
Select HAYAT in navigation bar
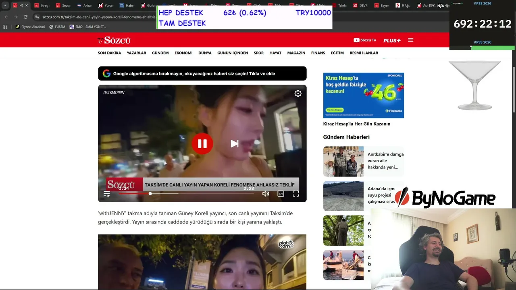point(275,53)
